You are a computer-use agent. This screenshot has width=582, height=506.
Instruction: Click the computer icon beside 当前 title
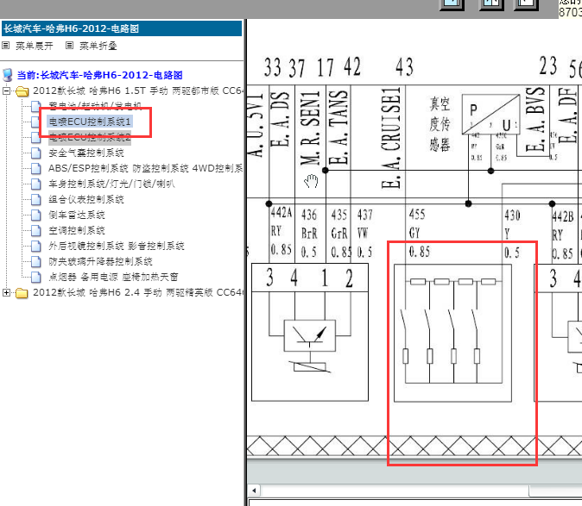tap(7, 75)
